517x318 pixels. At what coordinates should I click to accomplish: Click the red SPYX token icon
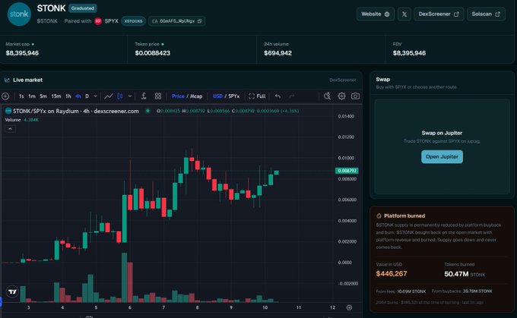(98, 21)
